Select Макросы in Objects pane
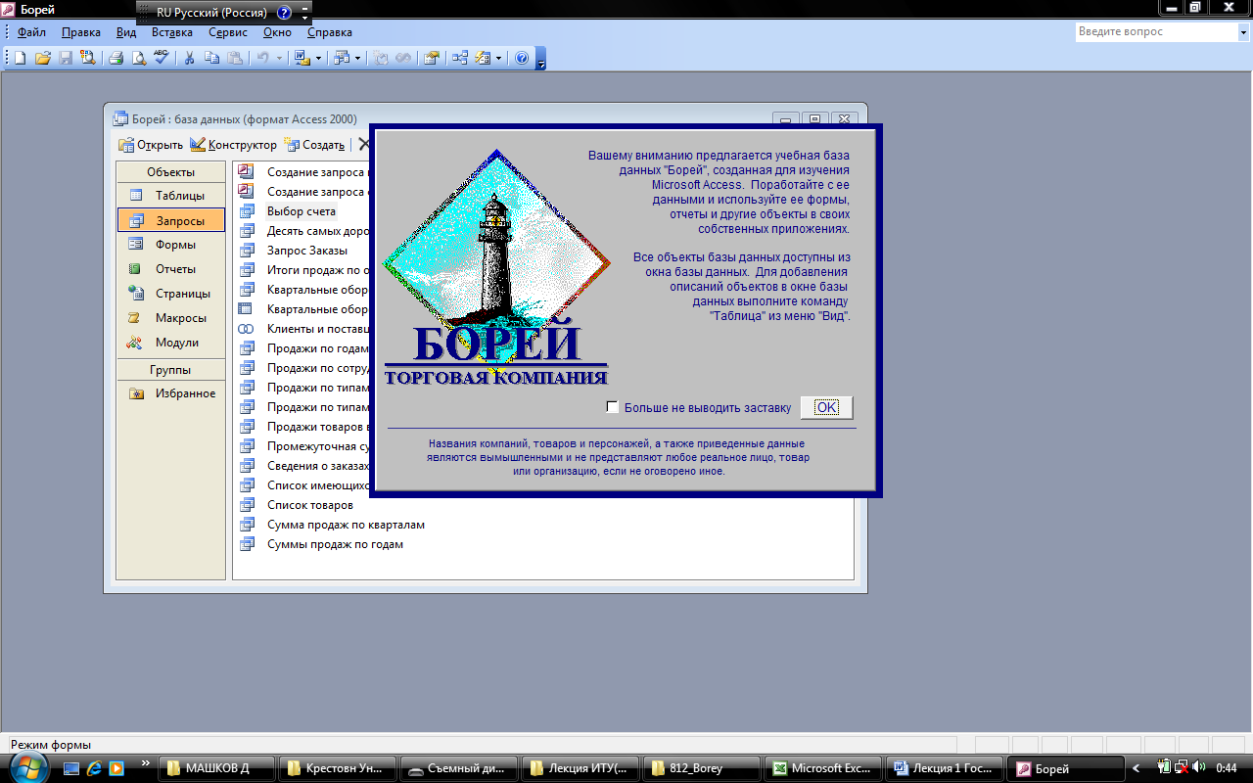 171,318
